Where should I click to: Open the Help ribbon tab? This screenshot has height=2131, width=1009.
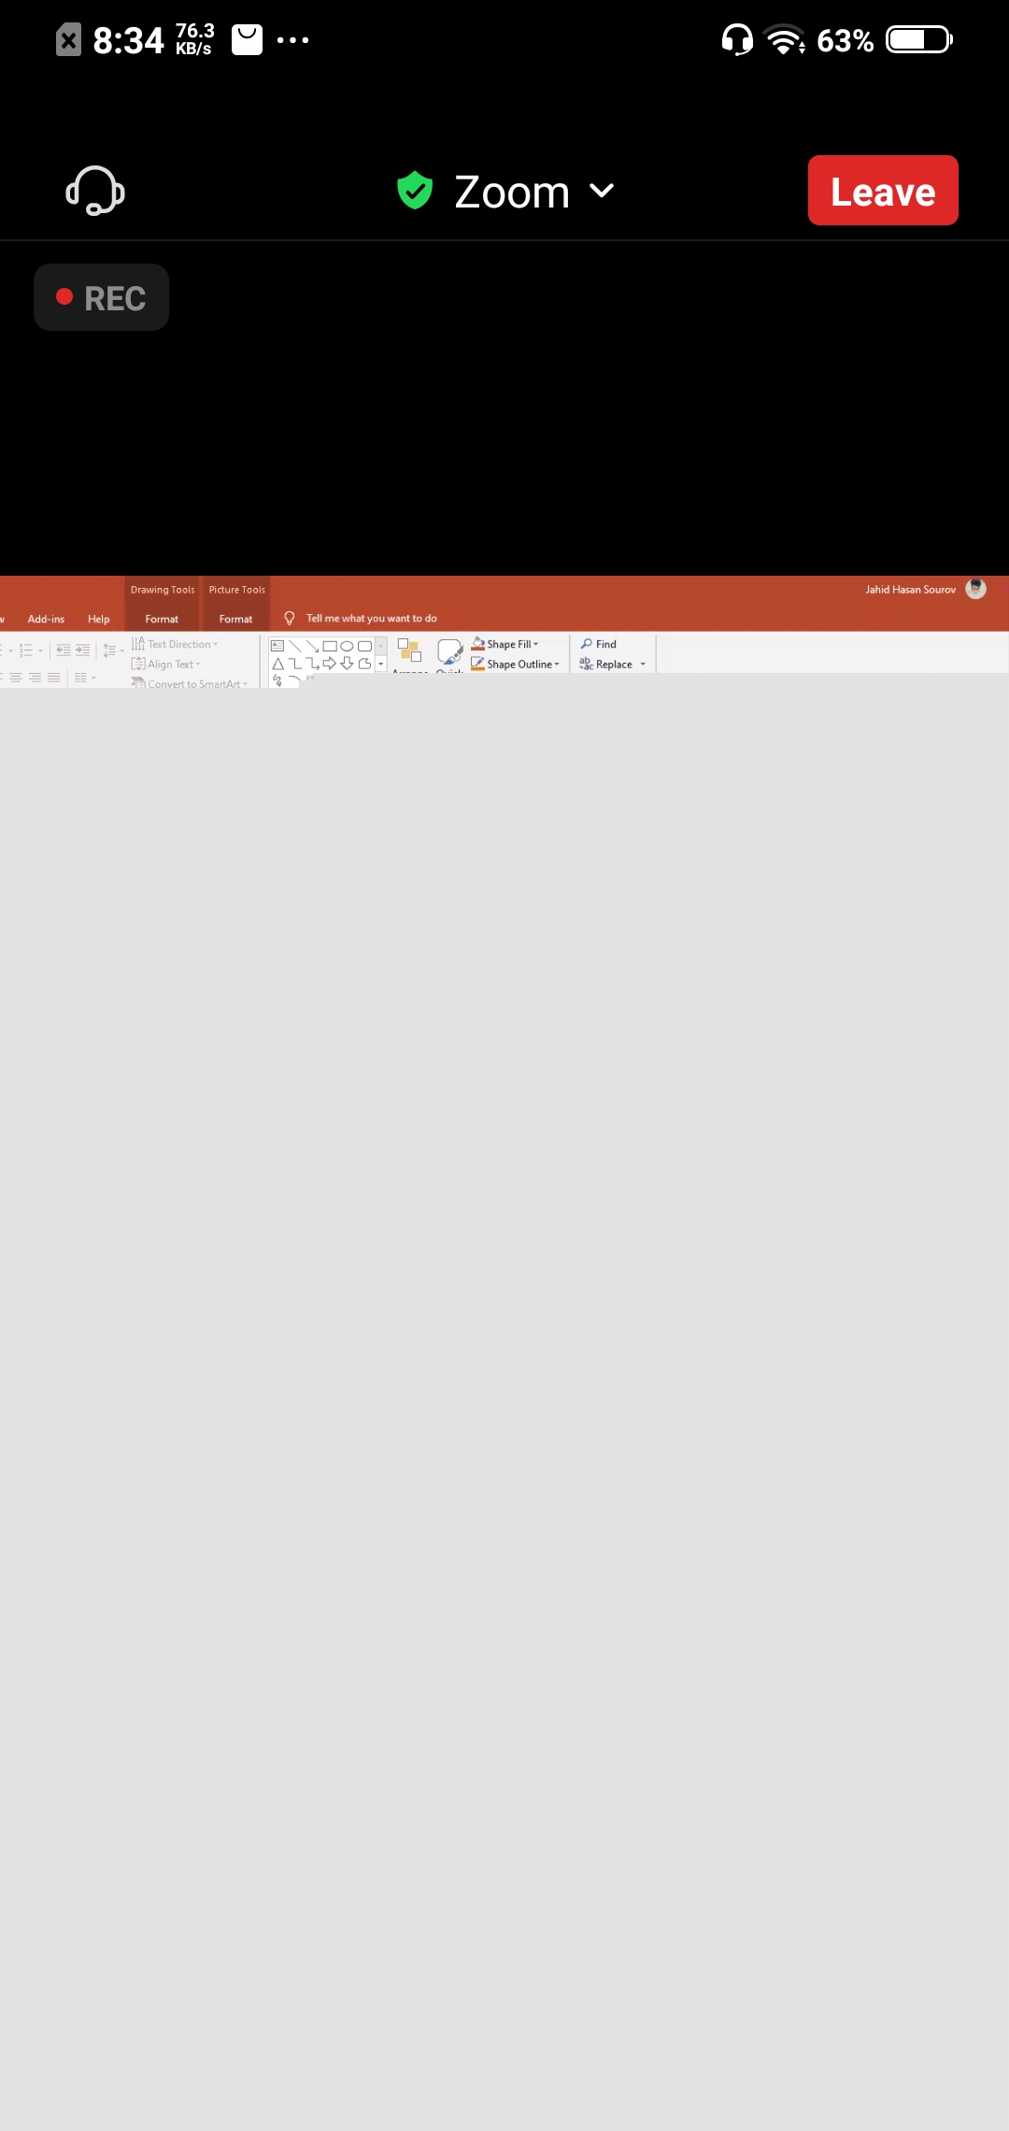(98, 619)
